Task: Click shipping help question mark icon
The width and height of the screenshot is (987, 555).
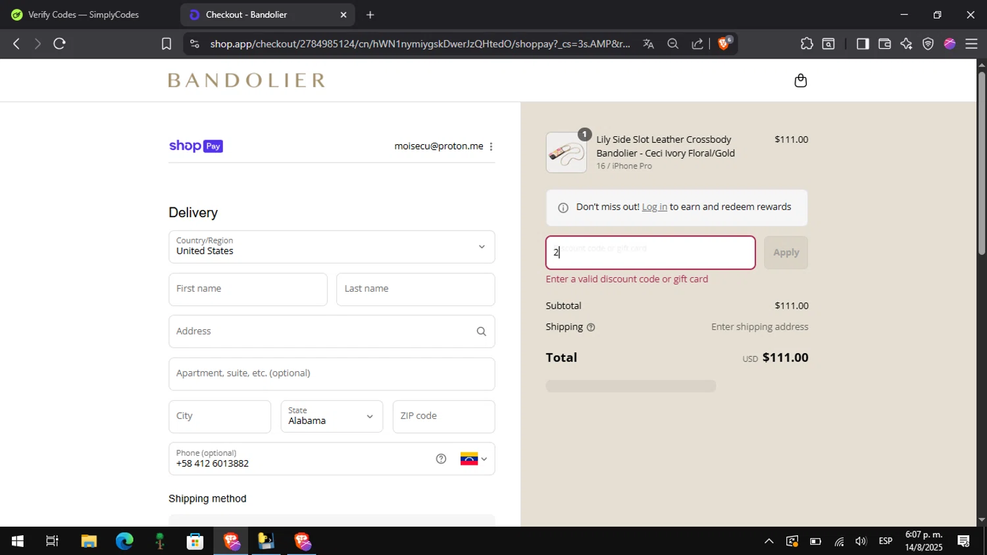Action: pos(591,327)
